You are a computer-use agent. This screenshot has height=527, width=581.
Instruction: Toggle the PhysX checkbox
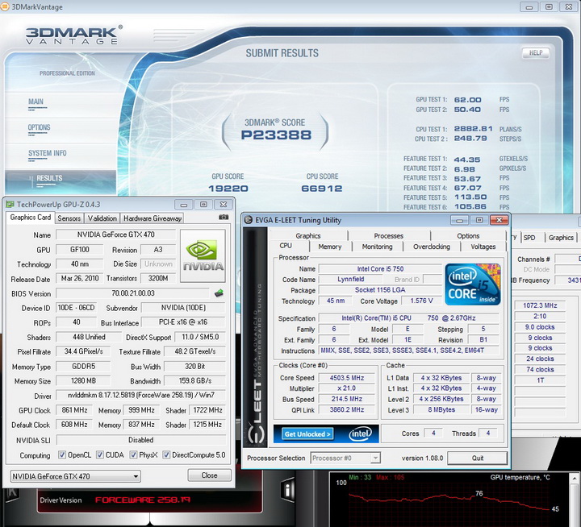133,454
